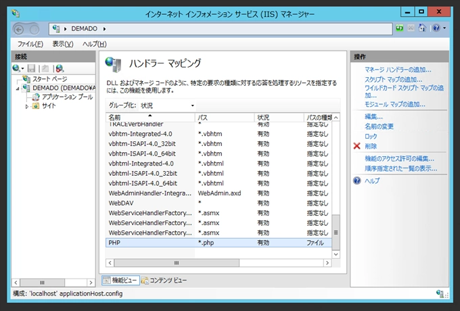
Task: Click the green Refresh page icon
Action: (x=400, y=28)
